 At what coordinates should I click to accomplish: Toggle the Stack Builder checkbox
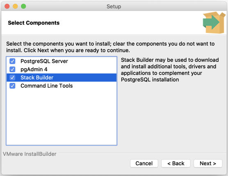click(x=12, y=78)
